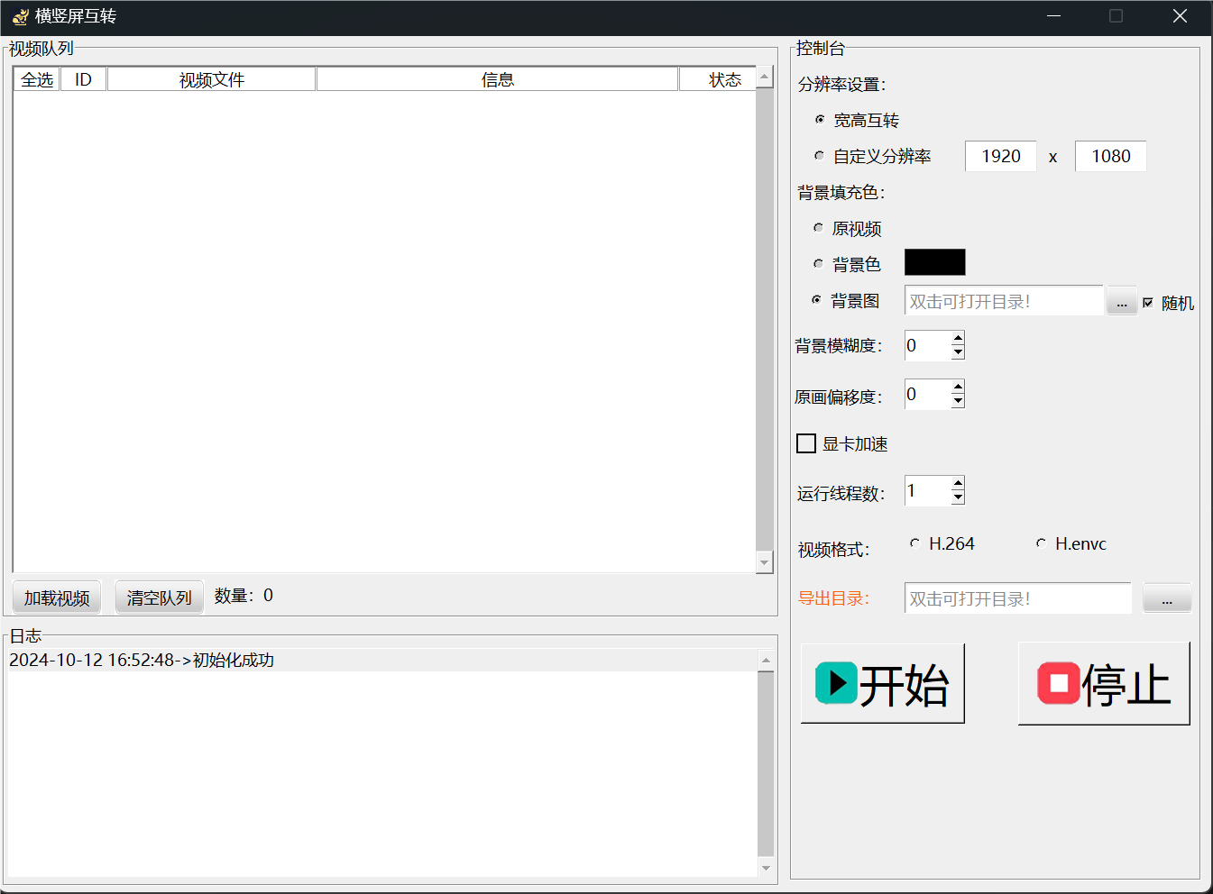Screen dimensions: 1213x894
Task: Decrease 背景模糊度 with down arrow
Action: tap(958, 352)
